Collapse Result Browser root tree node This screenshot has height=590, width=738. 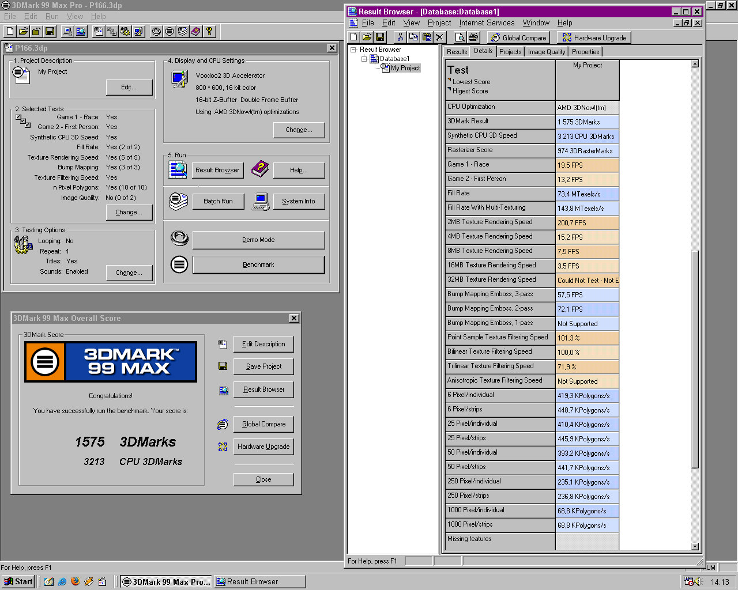click(x=353, y=50)
